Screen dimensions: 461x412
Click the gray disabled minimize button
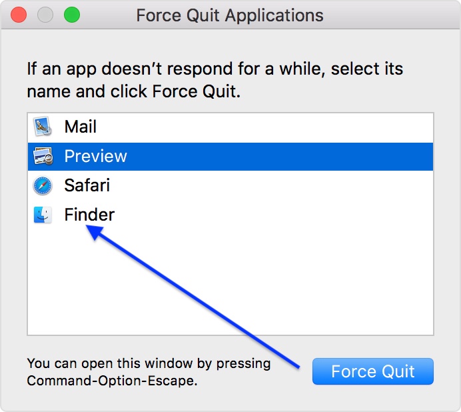(x=45, y=15)
